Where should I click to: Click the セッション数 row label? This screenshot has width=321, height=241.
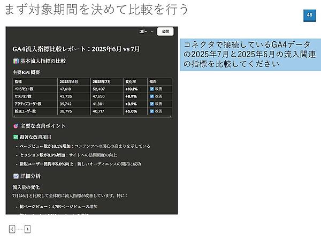tap(23, 96)
